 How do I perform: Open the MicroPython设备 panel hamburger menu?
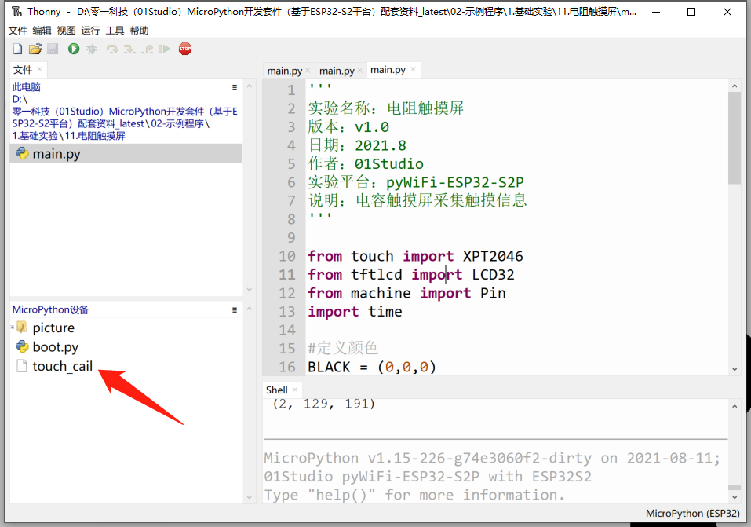(235, 310)
